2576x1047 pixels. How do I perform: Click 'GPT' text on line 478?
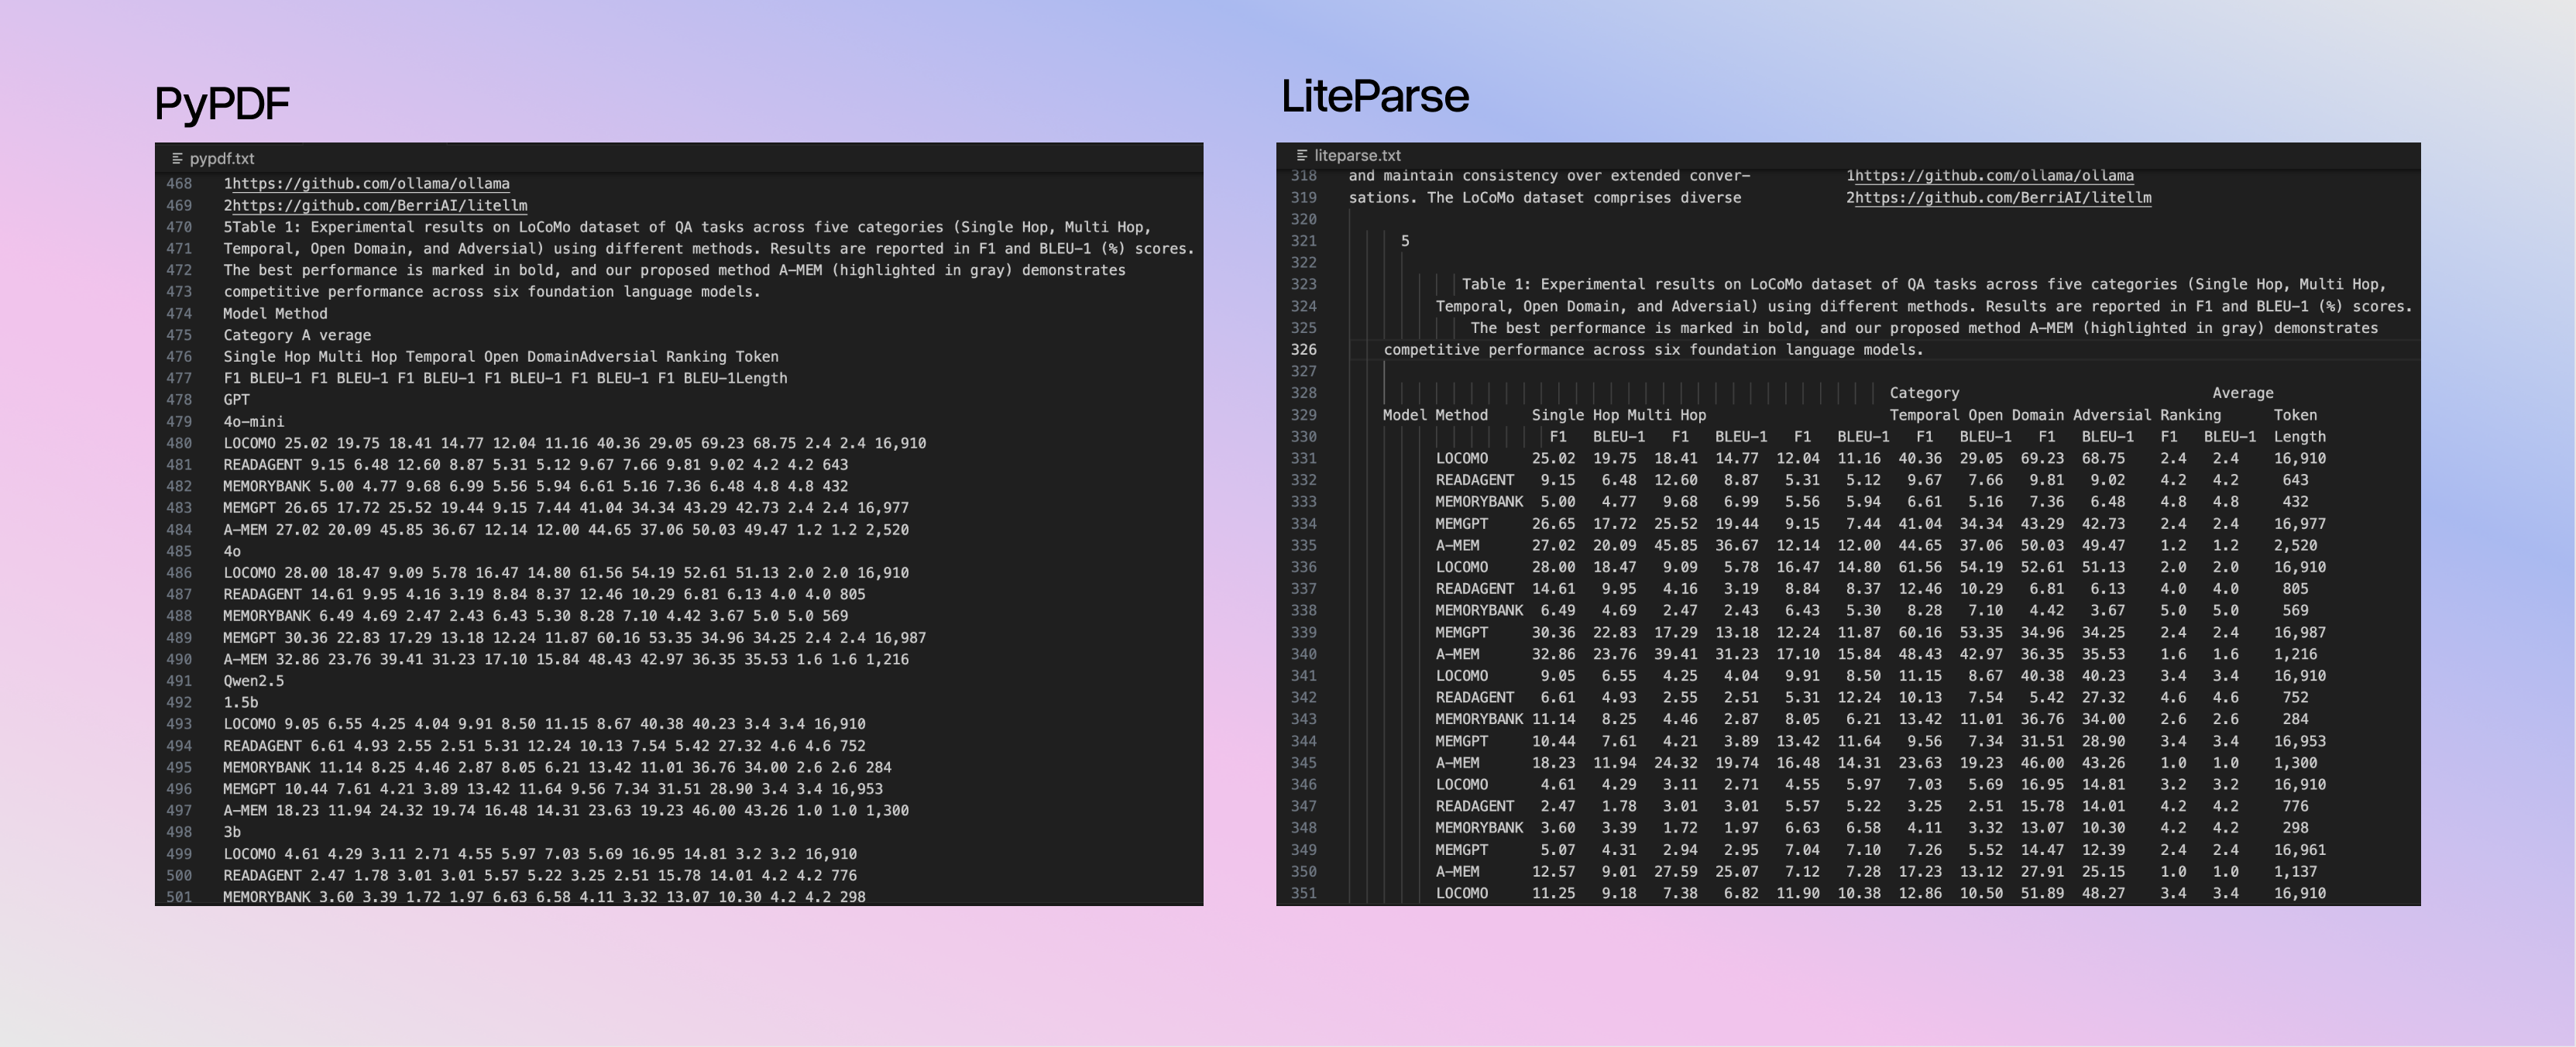pos(236,400)
